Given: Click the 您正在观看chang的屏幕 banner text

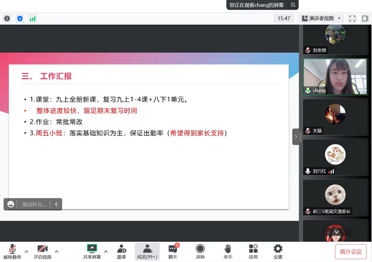Looking at the screenshot, I should tap(257, 5).
